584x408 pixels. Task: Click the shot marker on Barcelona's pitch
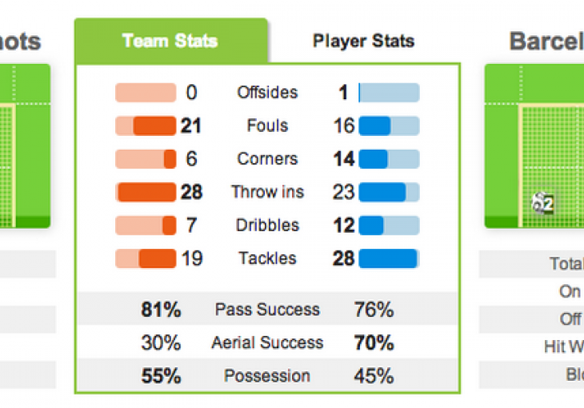(543, 203)
